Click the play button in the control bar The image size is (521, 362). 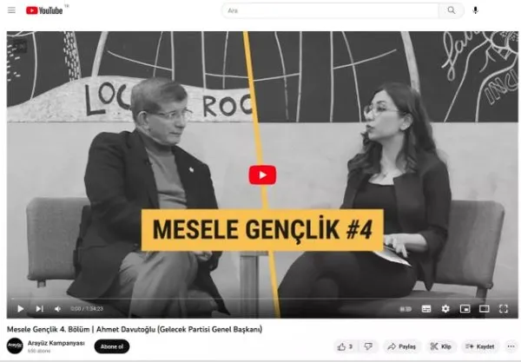[x=20, y=308]
